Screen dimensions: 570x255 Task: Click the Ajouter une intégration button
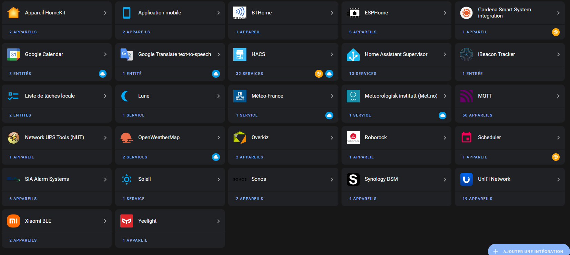coord(529,250)
